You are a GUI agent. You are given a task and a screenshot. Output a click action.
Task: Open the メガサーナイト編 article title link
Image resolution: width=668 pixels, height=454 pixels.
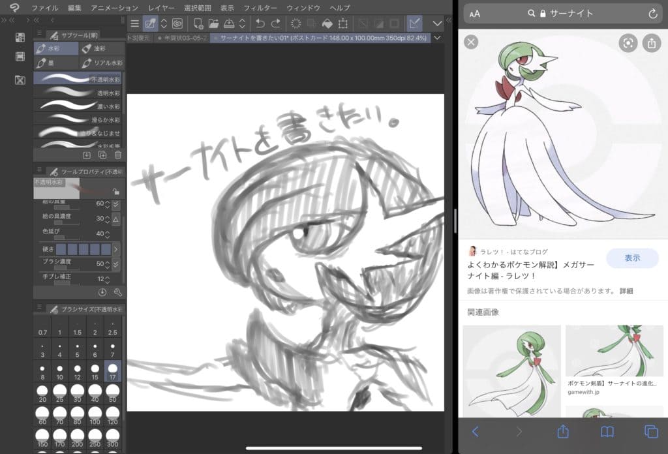pos(531,270)
